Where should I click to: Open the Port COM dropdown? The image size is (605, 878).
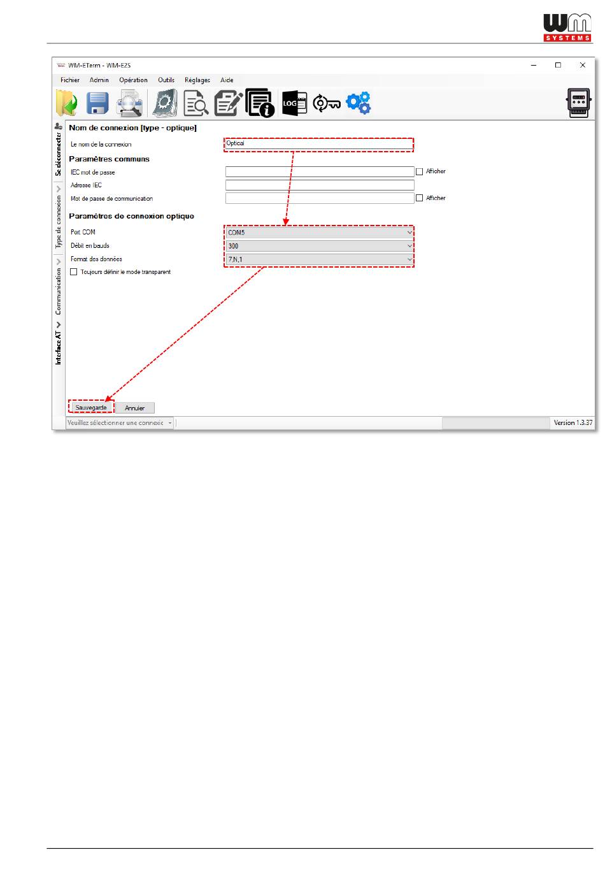[320, 233]
